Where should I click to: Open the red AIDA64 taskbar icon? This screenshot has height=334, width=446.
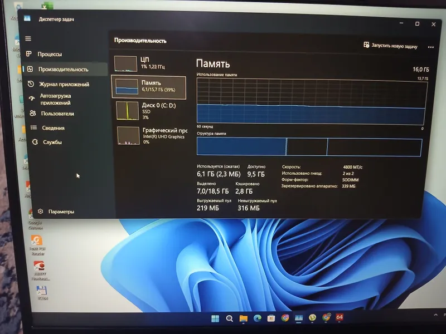pos(340,317)
